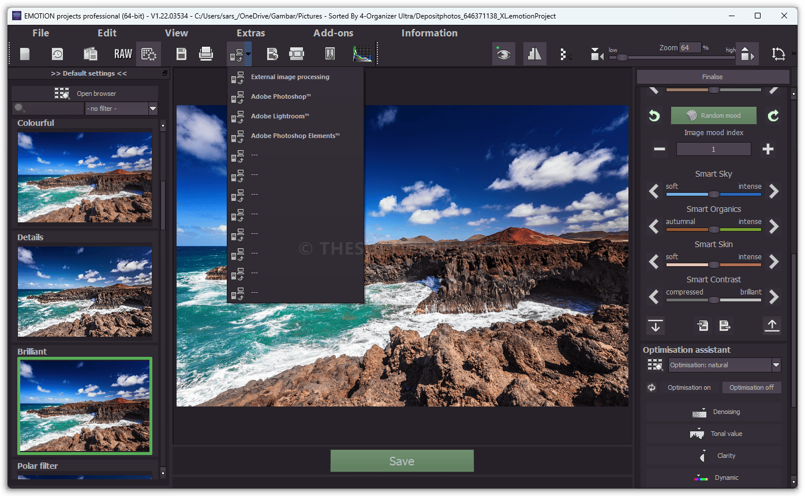Click the upload-arrow icon below Smart Contrast
This screenshot has width=805, height=496.
[772, 326]
